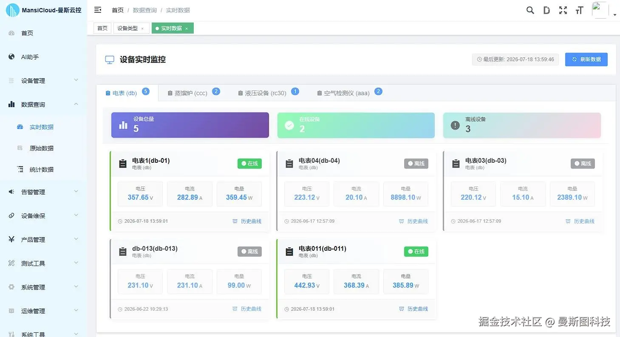Toggle fullscreen with the expand icon
Image resolution: width=620 pixels, height=337 pixels.
pyautogui.click(x=563, y=10)
